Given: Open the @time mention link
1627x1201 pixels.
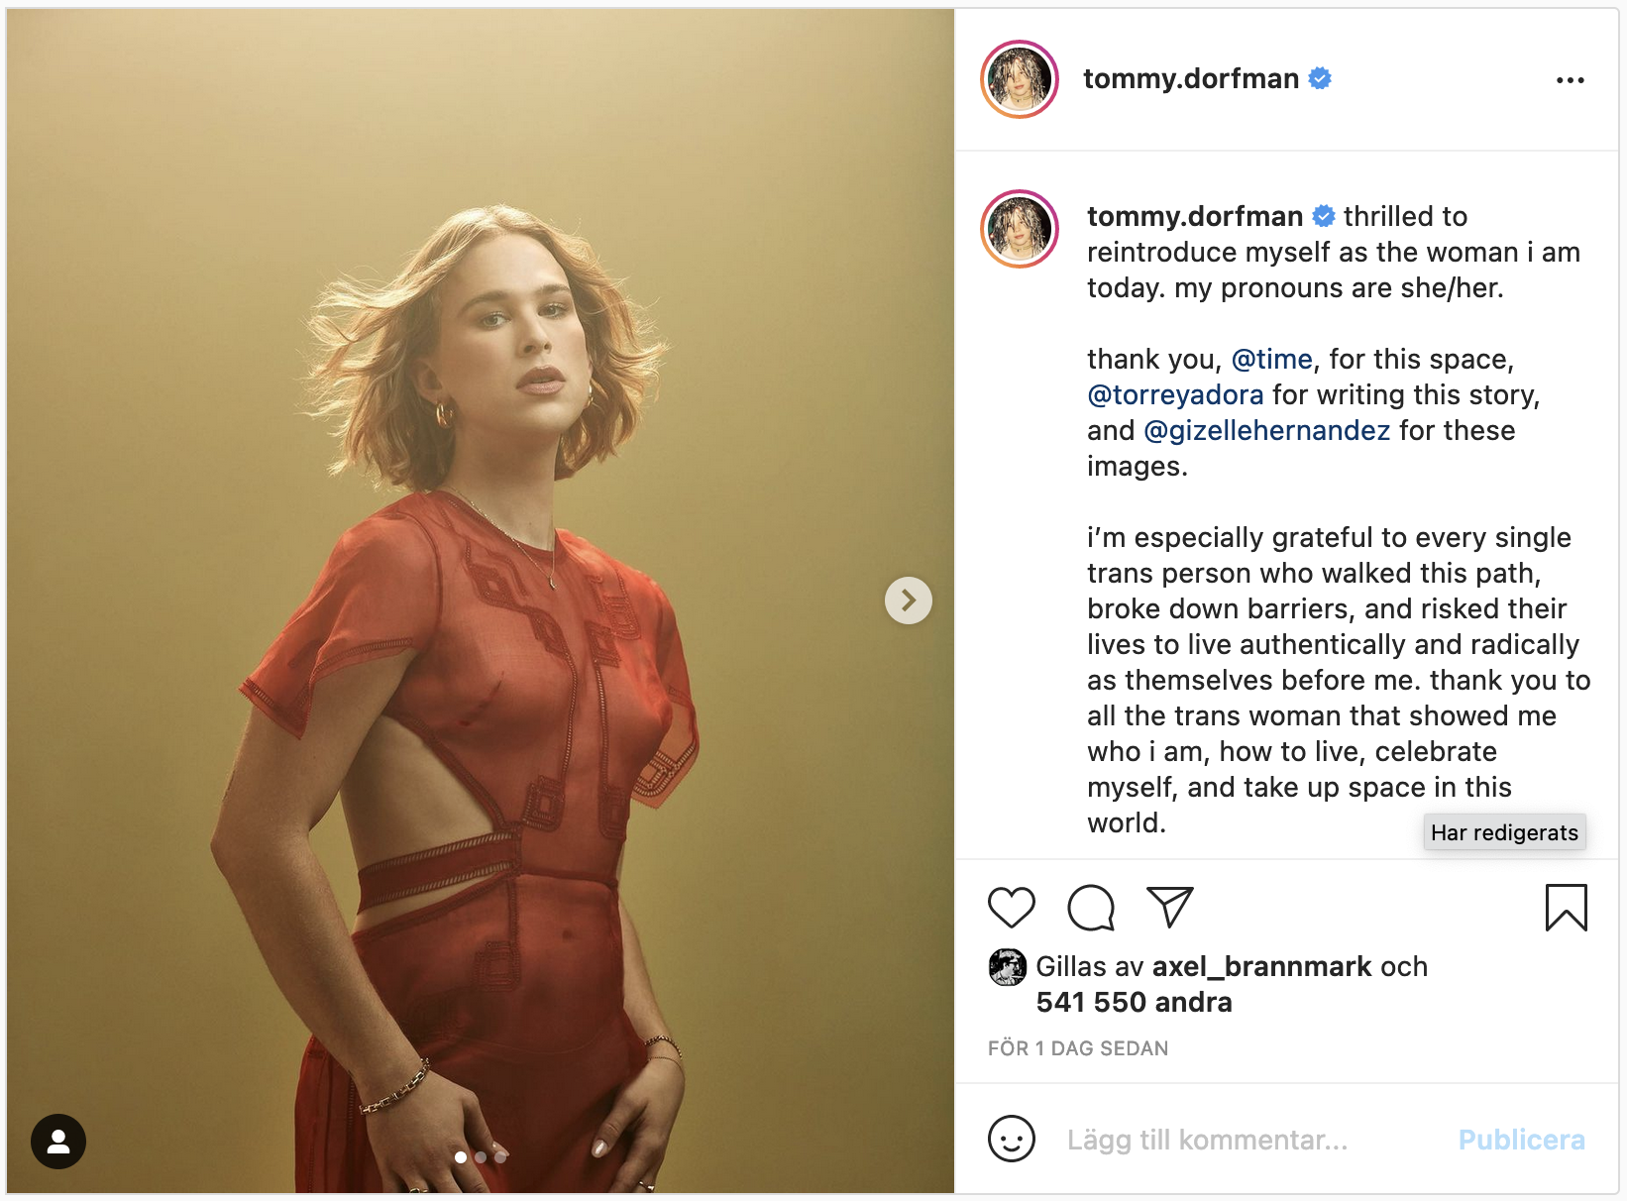Looking at the screenshot, I should (1271, 359).
